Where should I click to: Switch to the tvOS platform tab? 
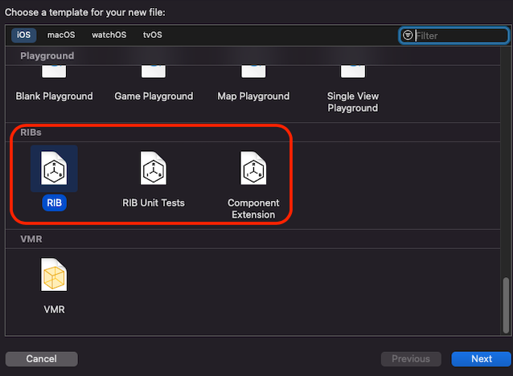pos(153,35)
